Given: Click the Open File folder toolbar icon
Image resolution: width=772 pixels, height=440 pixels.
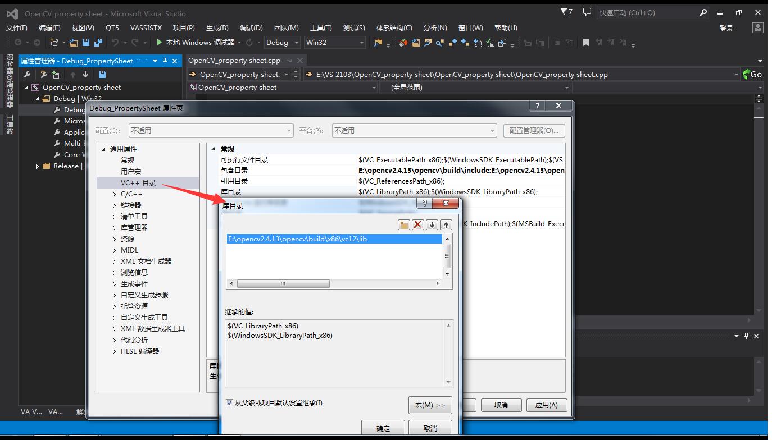Looking at the screenshot, I should click(x=74, y=43).
